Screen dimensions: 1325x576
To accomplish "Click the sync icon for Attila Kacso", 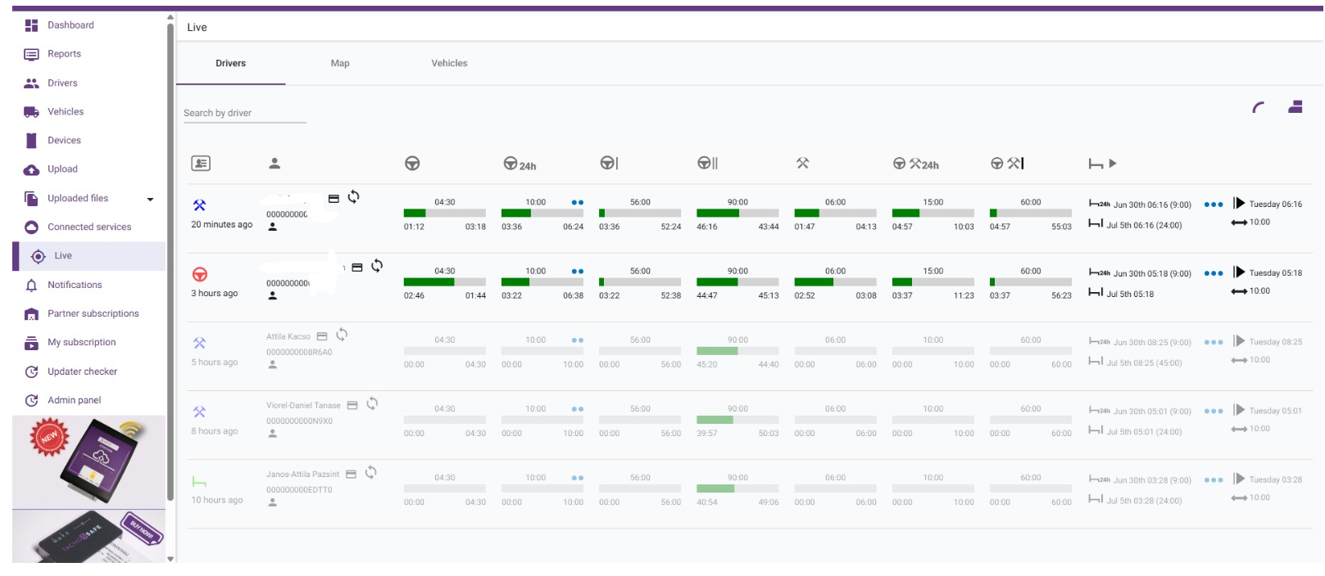I will (x=343, y=335).
